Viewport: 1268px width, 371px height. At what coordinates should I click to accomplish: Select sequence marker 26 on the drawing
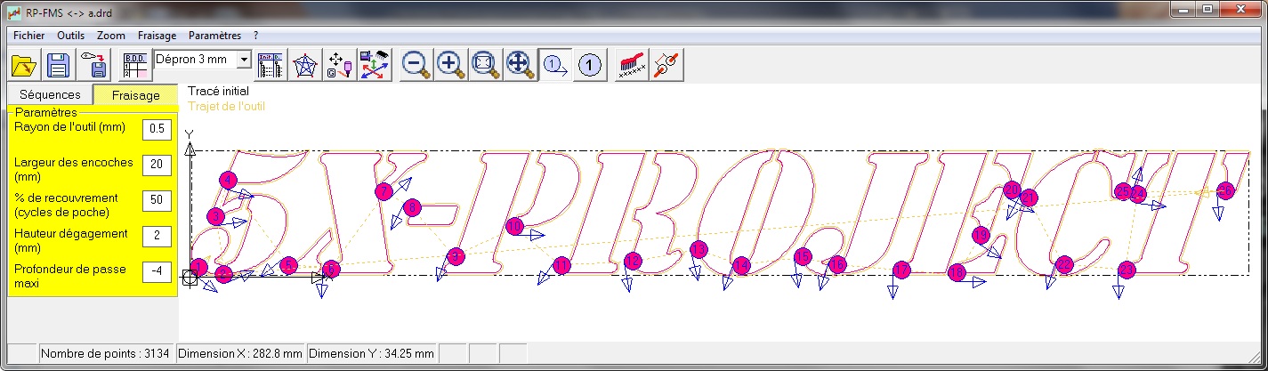pyautogui.click(x=1224, y=190)
